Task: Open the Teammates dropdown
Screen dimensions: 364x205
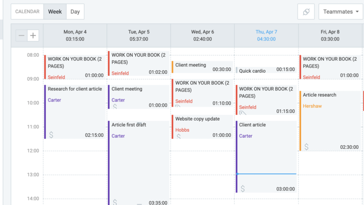Action: point(341,11)
